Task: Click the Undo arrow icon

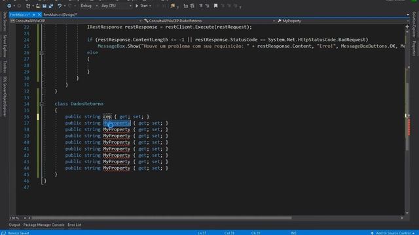Action: click(x=60, y=6)
